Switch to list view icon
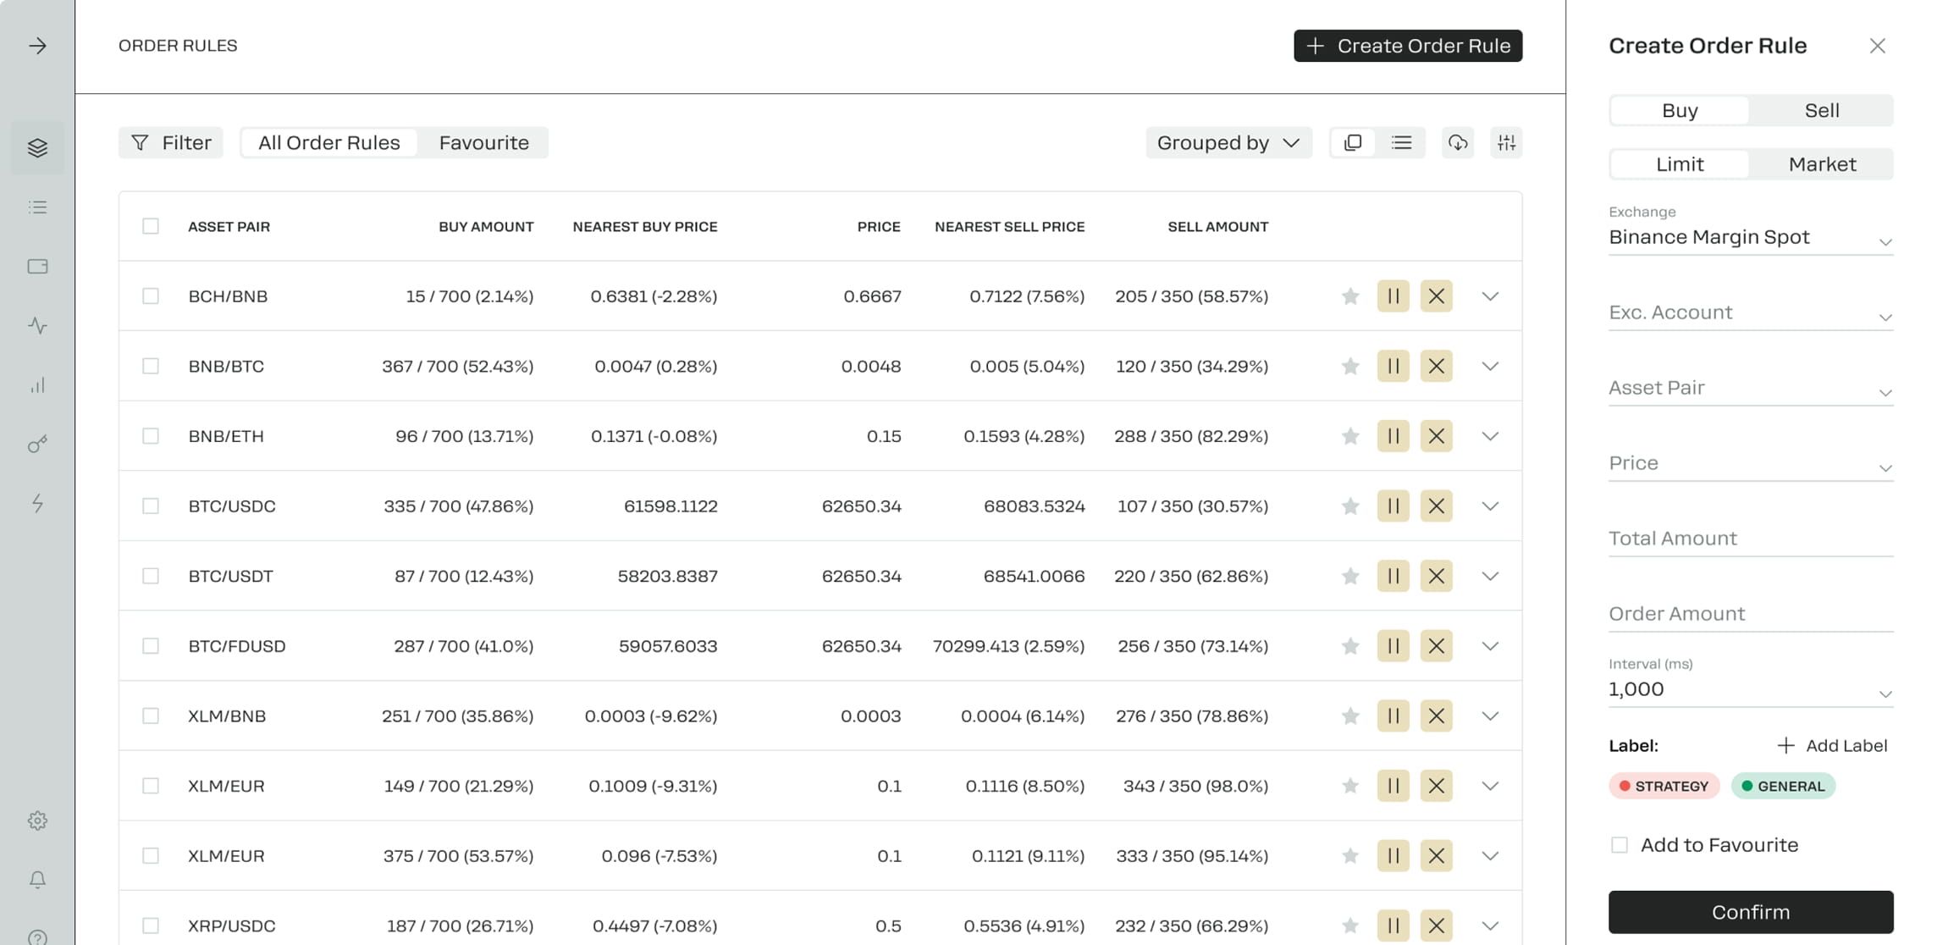 [x=1401, y=143]
